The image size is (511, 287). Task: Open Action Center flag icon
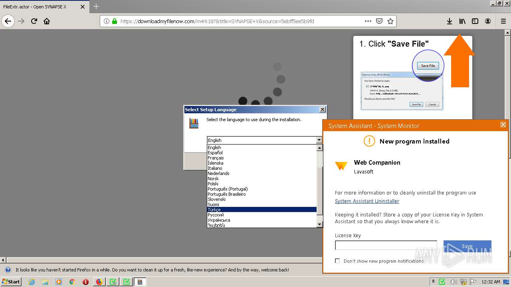473,282
